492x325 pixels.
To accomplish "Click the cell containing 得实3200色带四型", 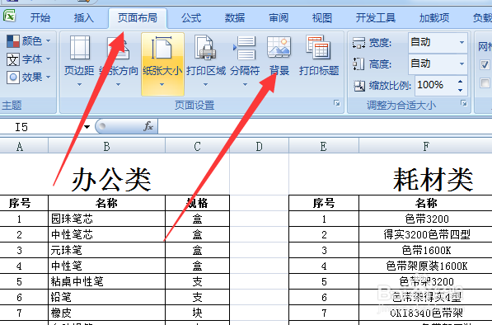I will click(x=425, y=234).
